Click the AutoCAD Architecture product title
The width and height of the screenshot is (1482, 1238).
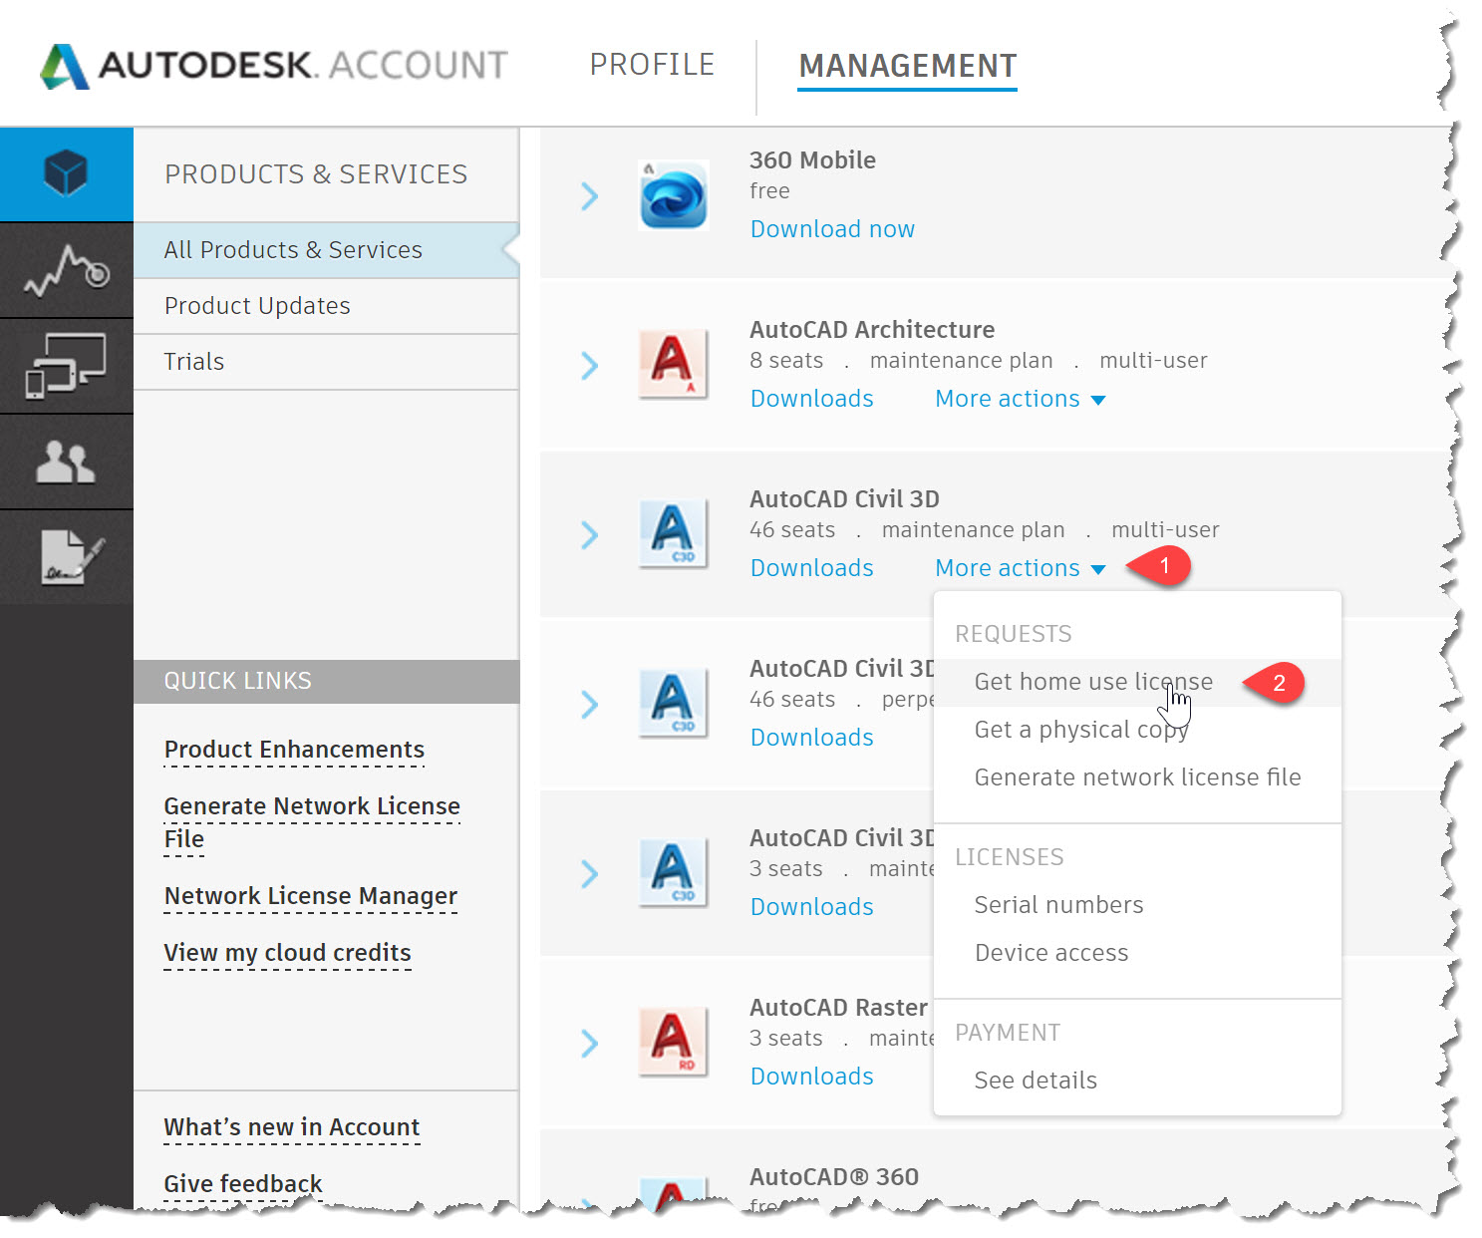[872, 330]
